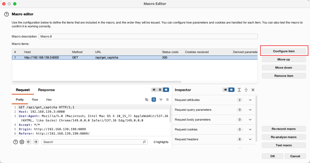Go to next search match arrow
Viewport: 310px width, 163px height.
coord(36,142)
